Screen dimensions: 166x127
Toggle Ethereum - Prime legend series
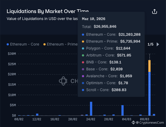(x=60, y=44)
